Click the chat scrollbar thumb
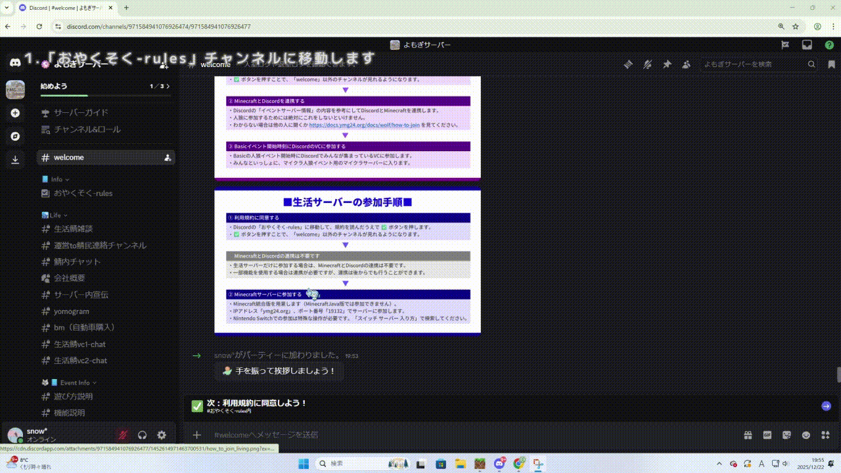Viewport: 841px width, 473px height. 838,374
